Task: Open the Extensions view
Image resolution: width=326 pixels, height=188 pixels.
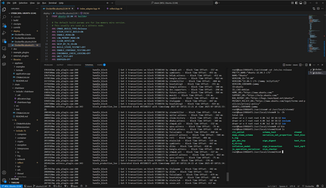Action: (x=4, y=41)
